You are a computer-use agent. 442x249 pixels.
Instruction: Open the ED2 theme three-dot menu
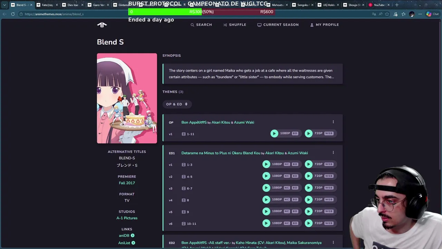tap(333, 242)
